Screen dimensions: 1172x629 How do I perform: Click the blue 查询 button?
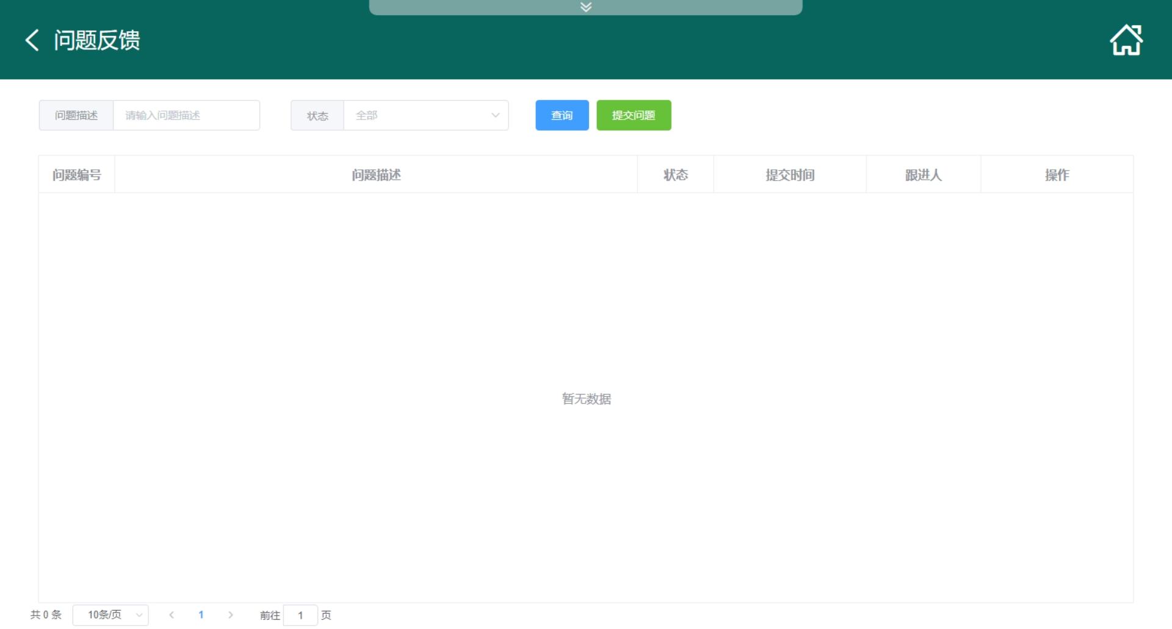[562, 115]
